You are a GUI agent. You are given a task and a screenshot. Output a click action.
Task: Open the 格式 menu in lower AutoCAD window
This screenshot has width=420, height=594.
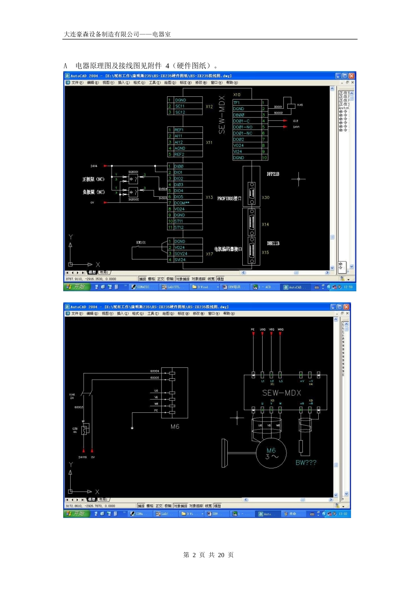tap(138, 313)
